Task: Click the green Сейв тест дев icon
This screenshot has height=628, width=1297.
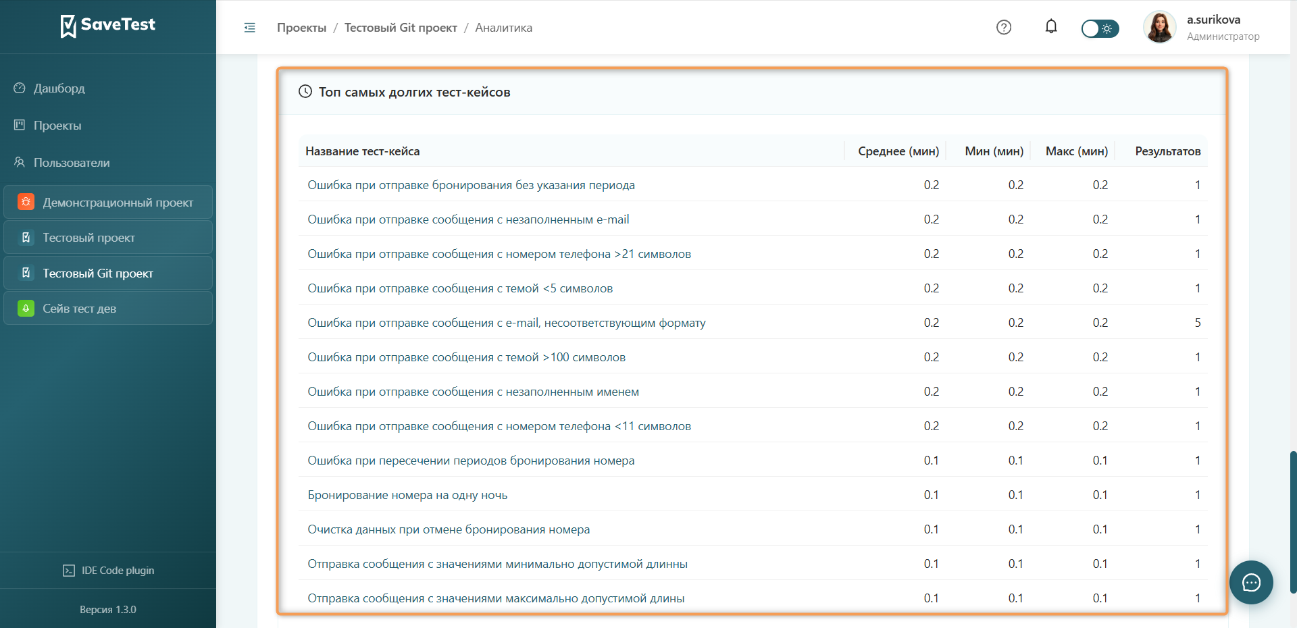Action: coord(26,308)
